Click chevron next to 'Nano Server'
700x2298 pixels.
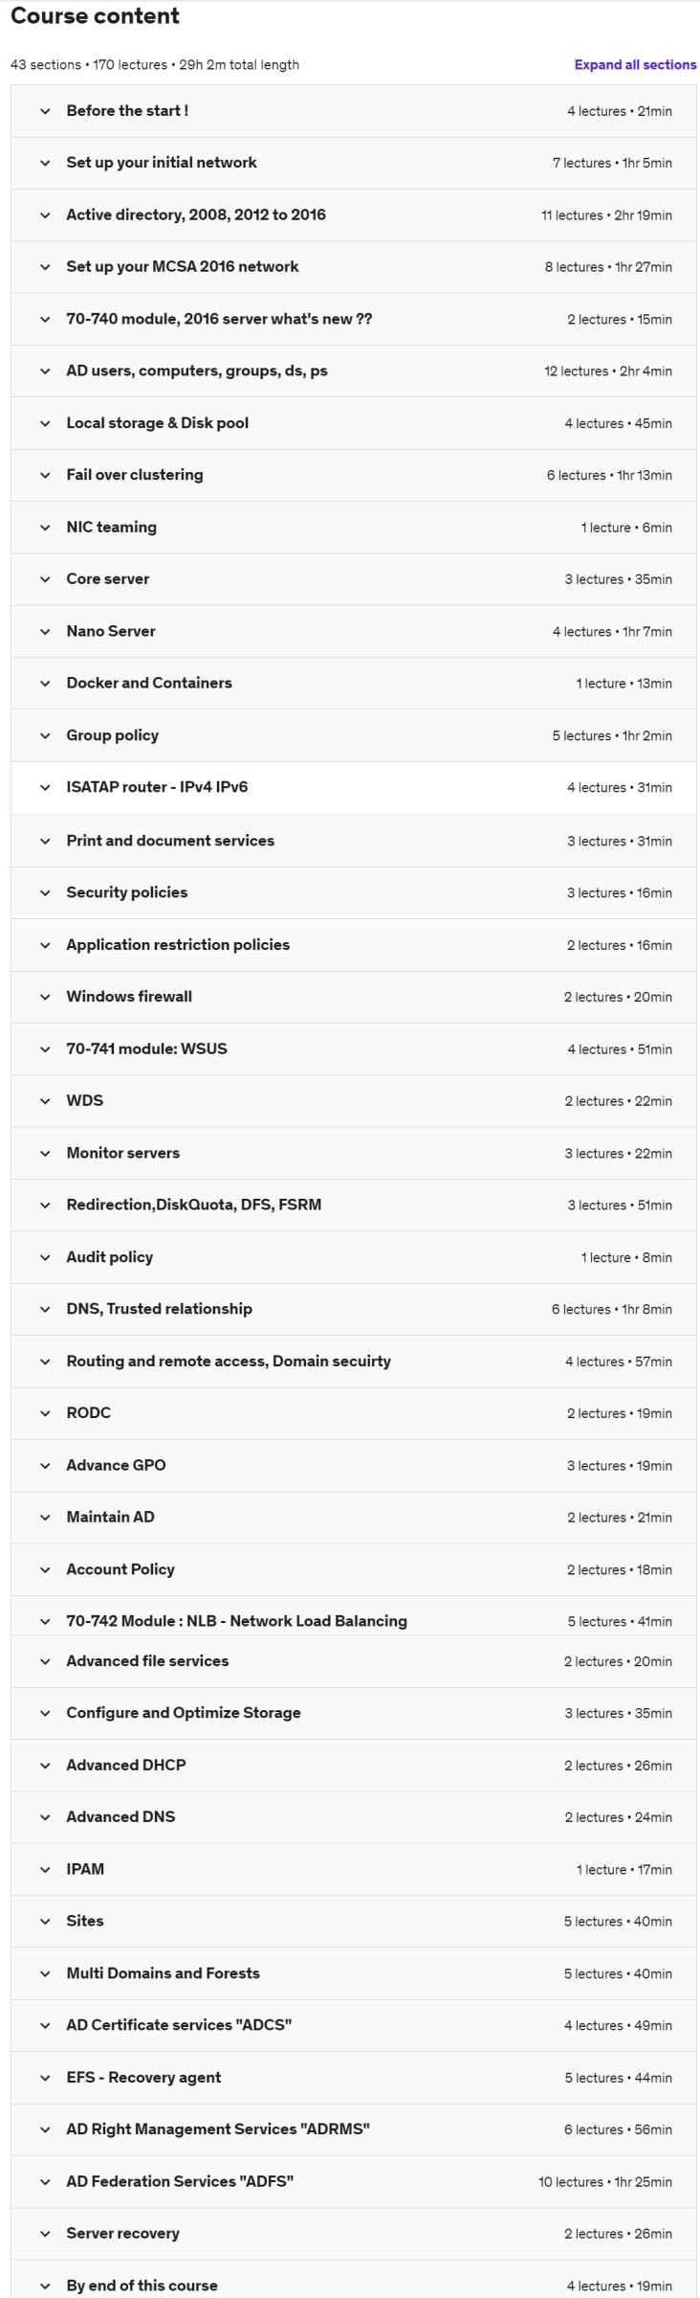[45, 632]
